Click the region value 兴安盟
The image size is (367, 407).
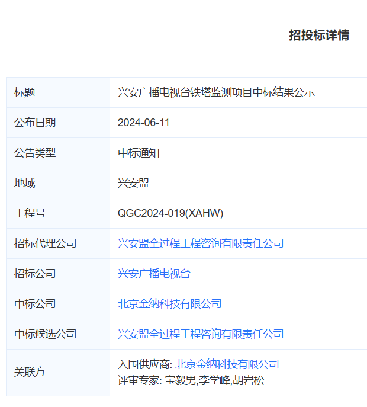(x=133, y=183)
